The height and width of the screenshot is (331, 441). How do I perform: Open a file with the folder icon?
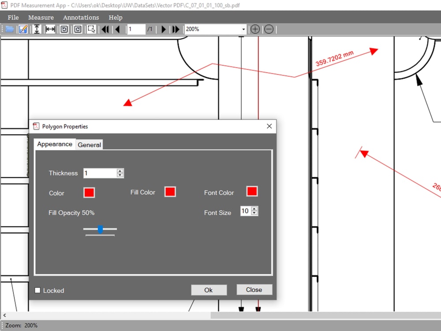10,29
